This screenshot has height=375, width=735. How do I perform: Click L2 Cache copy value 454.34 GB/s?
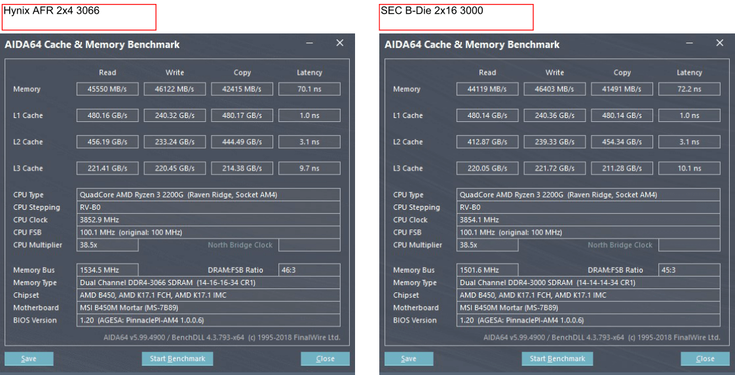pos(622,142)
